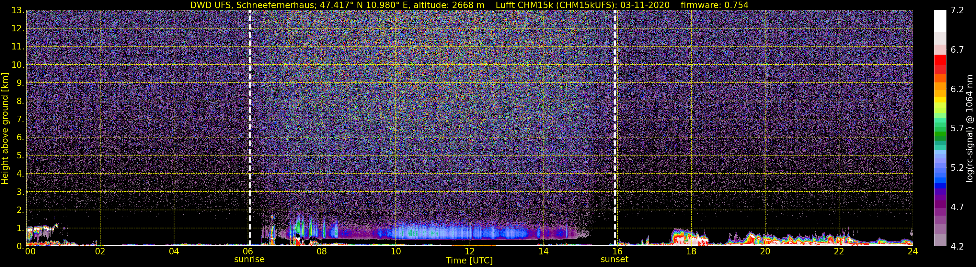
Task: Click the height tick label '13.'
Action: tap(18, 11)
